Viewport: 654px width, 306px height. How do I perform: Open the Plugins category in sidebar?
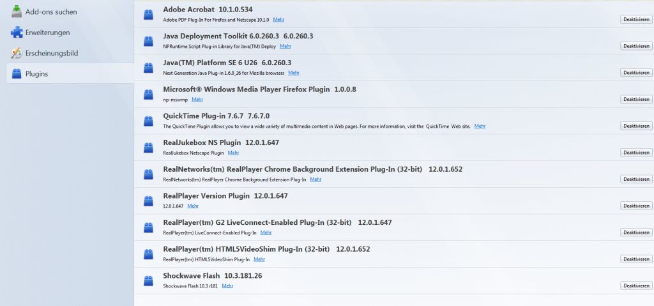coord(36,73)
